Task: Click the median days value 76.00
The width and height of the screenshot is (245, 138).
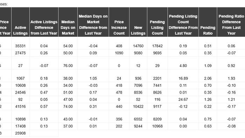Action: 68,65
